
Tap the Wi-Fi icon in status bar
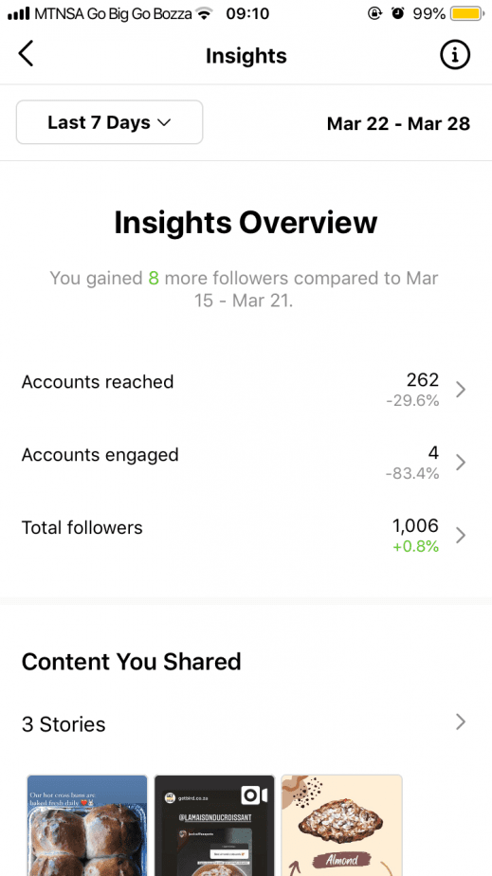pos(206,13)
